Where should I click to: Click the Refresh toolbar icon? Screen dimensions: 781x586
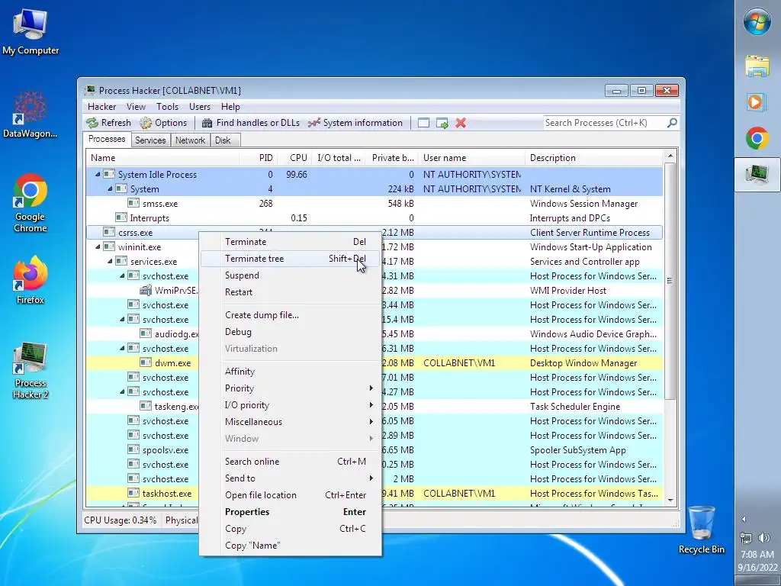tap(92, 123)
